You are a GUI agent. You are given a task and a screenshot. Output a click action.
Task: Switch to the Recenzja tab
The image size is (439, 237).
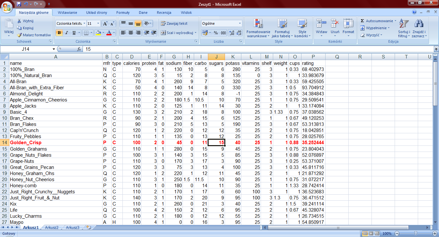point(164,13)
